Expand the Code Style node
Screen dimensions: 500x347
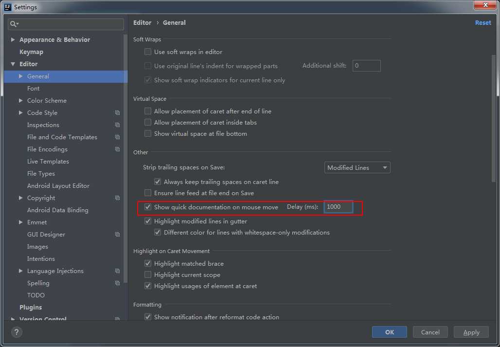(21, 112)
